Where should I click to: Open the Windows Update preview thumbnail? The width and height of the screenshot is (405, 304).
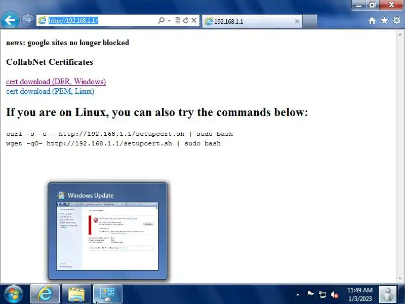(x=107, y=236)
